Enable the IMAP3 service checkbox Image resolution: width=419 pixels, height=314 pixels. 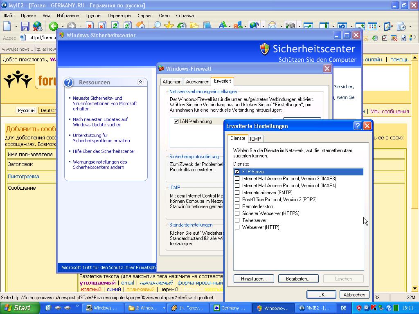click(x=237, y=179)
